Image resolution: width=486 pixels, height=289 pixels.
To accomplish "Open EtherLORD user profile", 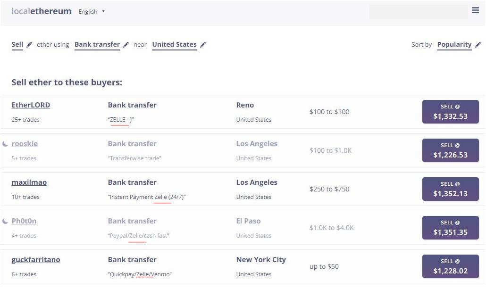I will coord(31,105).
